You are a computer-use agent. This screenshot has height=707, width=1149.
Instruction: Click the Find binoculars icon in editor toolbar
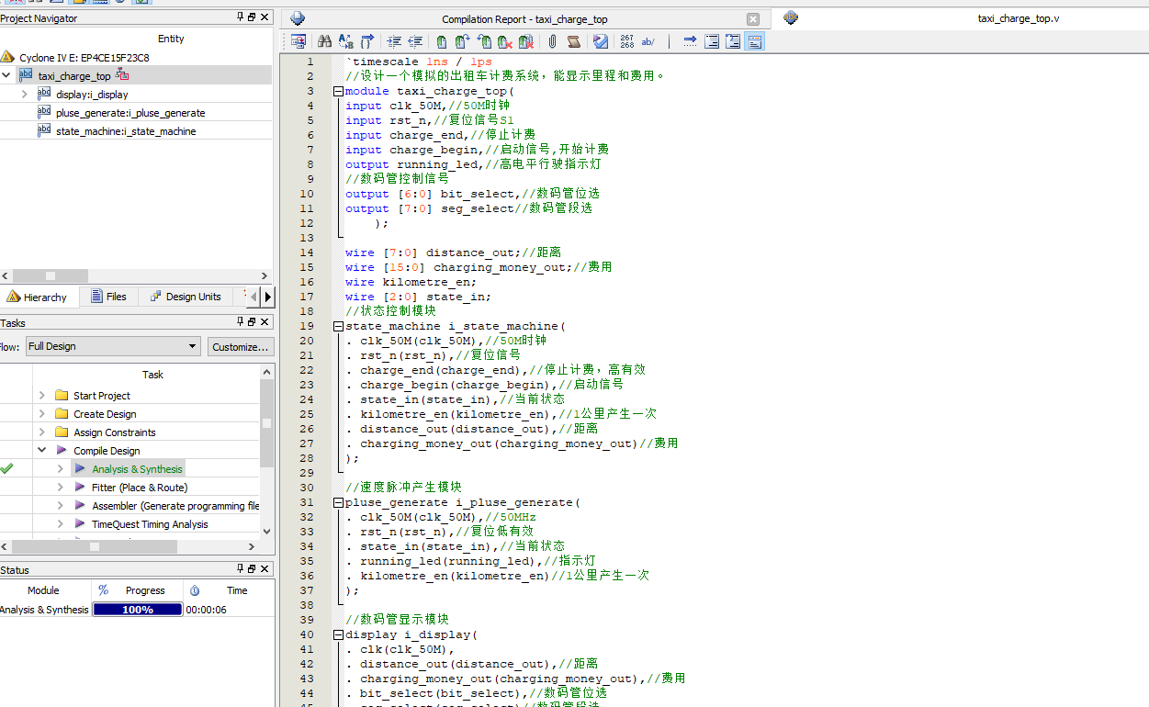[x=324, y=41]
